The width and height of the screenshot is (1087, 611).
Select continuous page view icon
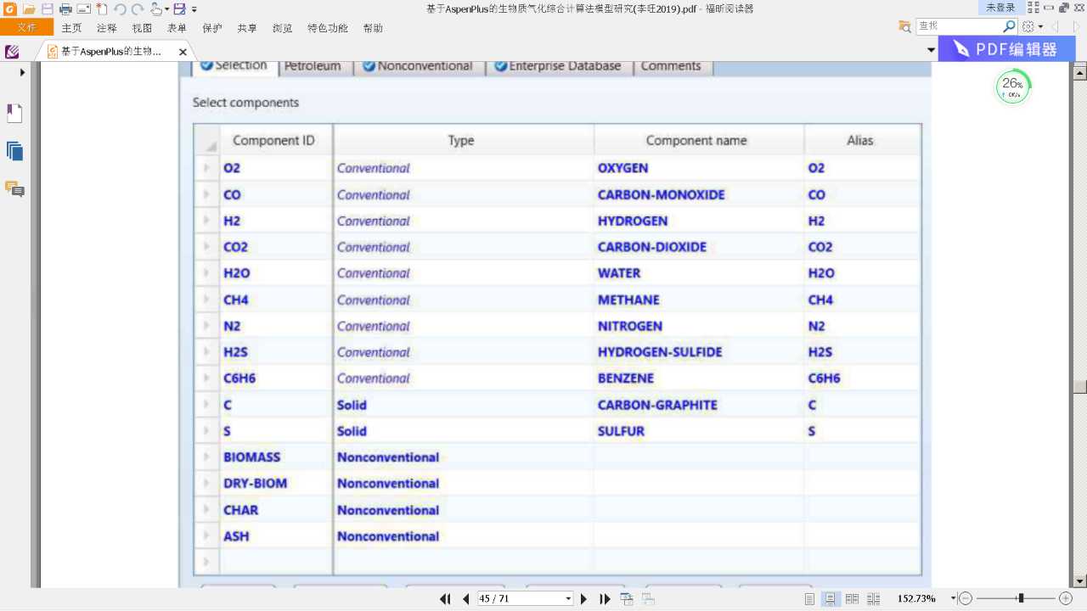click(831, 598)
